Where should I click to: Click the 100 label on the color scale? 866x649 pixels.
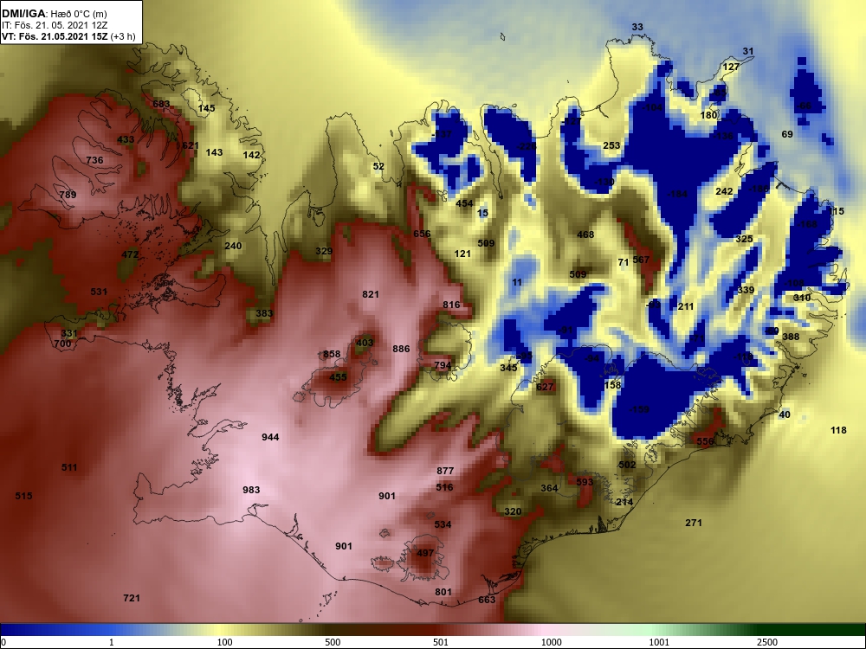tap(225, 642)
